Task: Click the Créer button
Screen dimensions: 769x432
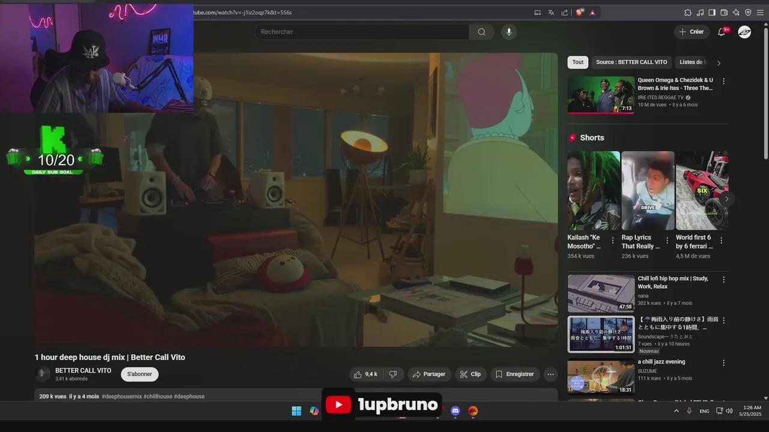Action: pyautogui.click(x=691, y=32)
